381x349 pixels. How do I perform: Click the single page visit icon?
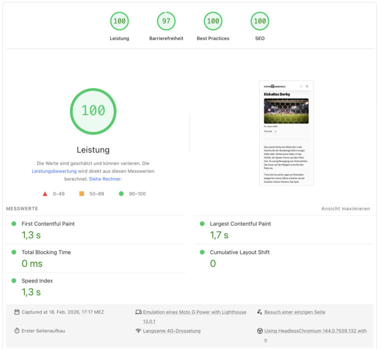(260, 312)
